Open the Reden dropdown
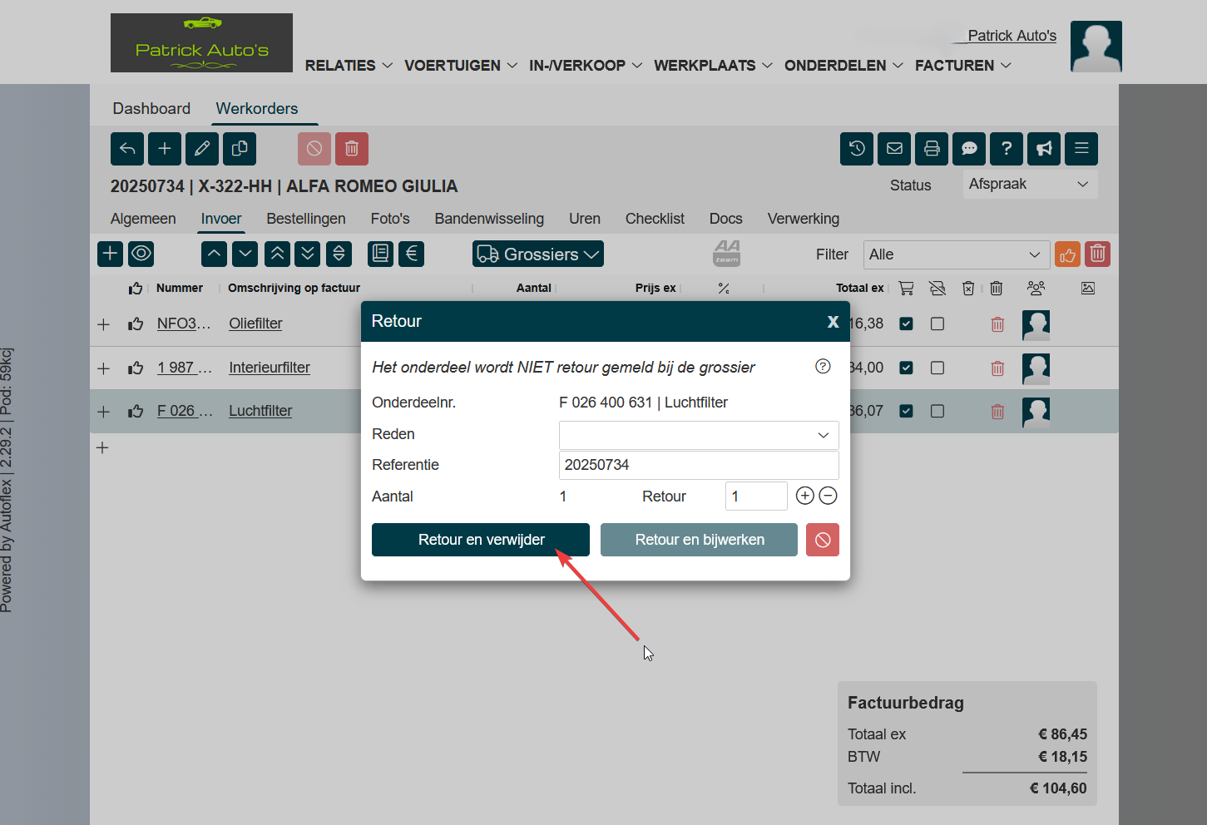The height and width of the screenshot is (825, 1207). click(698, 435)
